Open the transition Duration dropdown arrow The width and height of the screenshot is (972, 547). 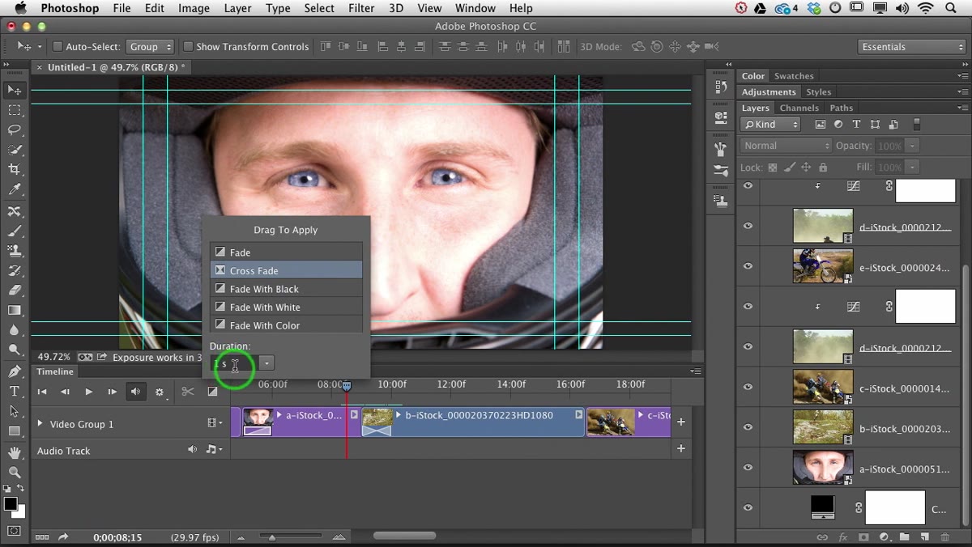point(266,363)
